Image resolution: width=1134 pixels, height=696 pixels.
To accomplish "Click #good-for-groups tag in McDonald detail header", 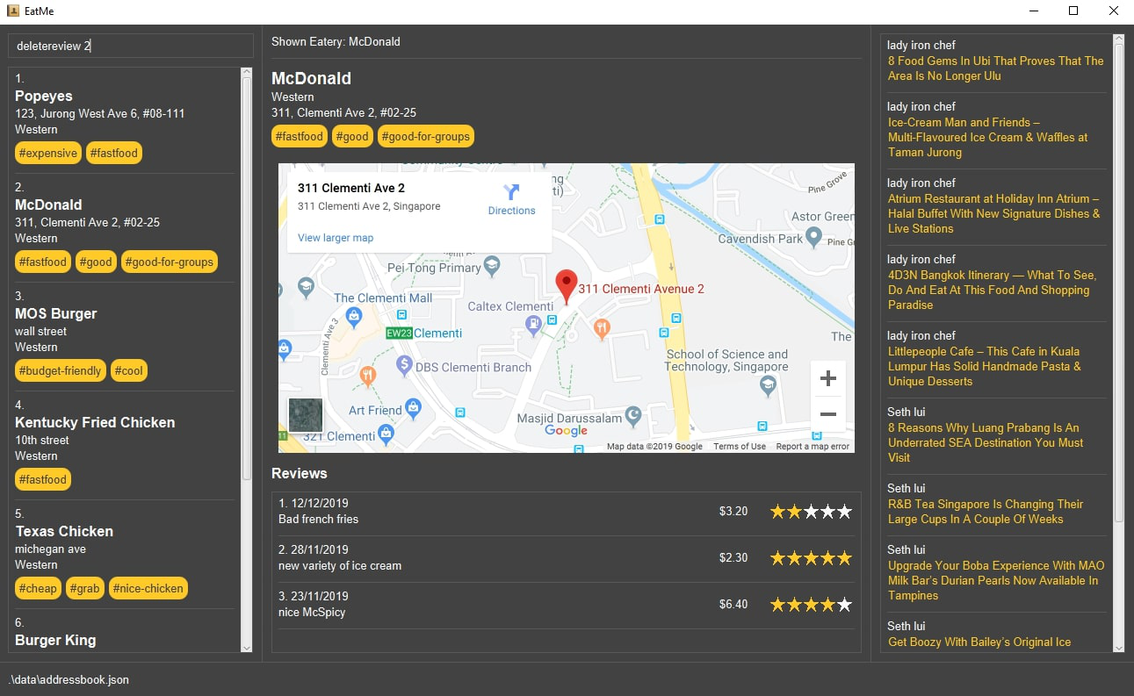I will pyautogui.click(x=426, y=136).
